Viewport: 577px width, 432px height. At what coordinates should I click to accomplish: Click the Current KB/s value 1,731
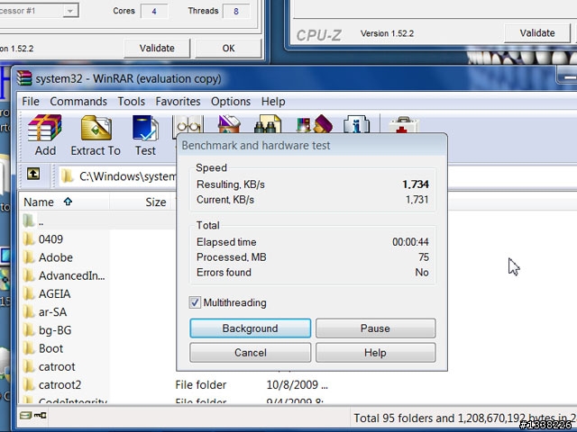(417, 200)
